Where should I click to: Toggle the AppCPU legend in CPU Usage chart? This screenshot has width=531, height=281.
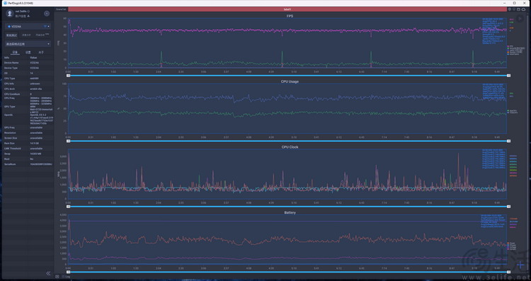coord(512,110)
